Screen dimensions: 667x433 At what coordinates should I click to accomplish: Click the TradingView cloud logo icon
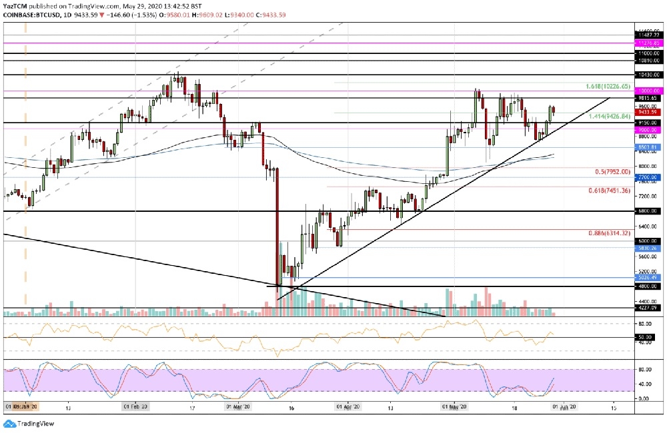pos(9,424)
